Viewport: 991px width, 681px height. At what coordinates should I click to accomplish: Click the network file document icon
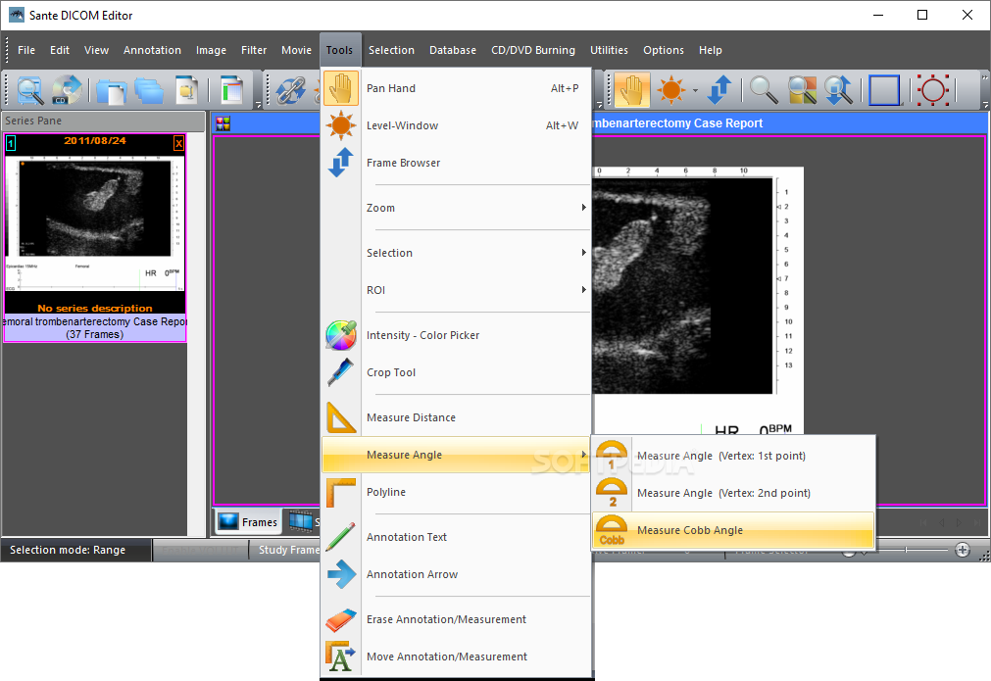coord(187,90)
